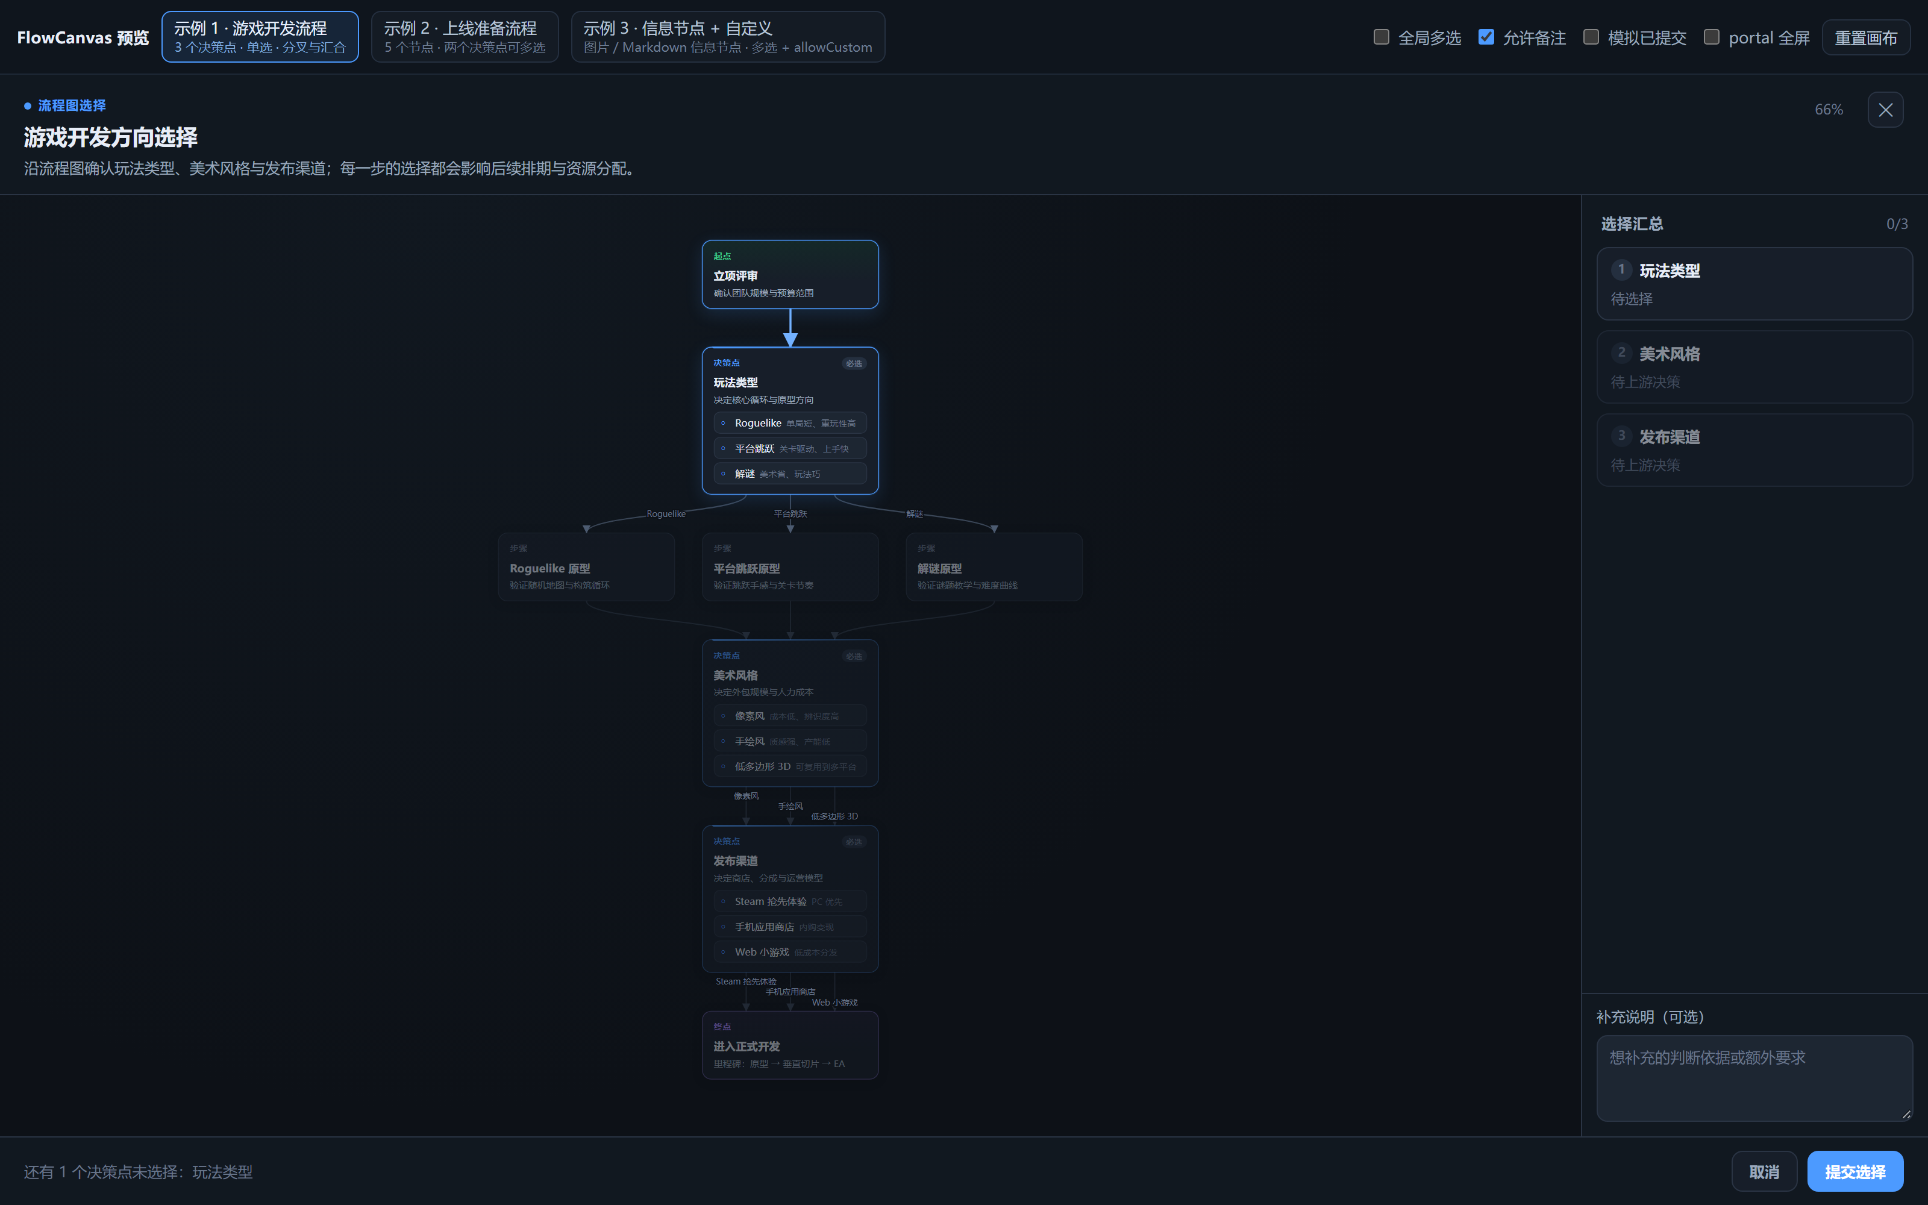The height and width of the screenshot is (1205, 1928).
Task: Click the 重置画布 button
Action: 1866,37
